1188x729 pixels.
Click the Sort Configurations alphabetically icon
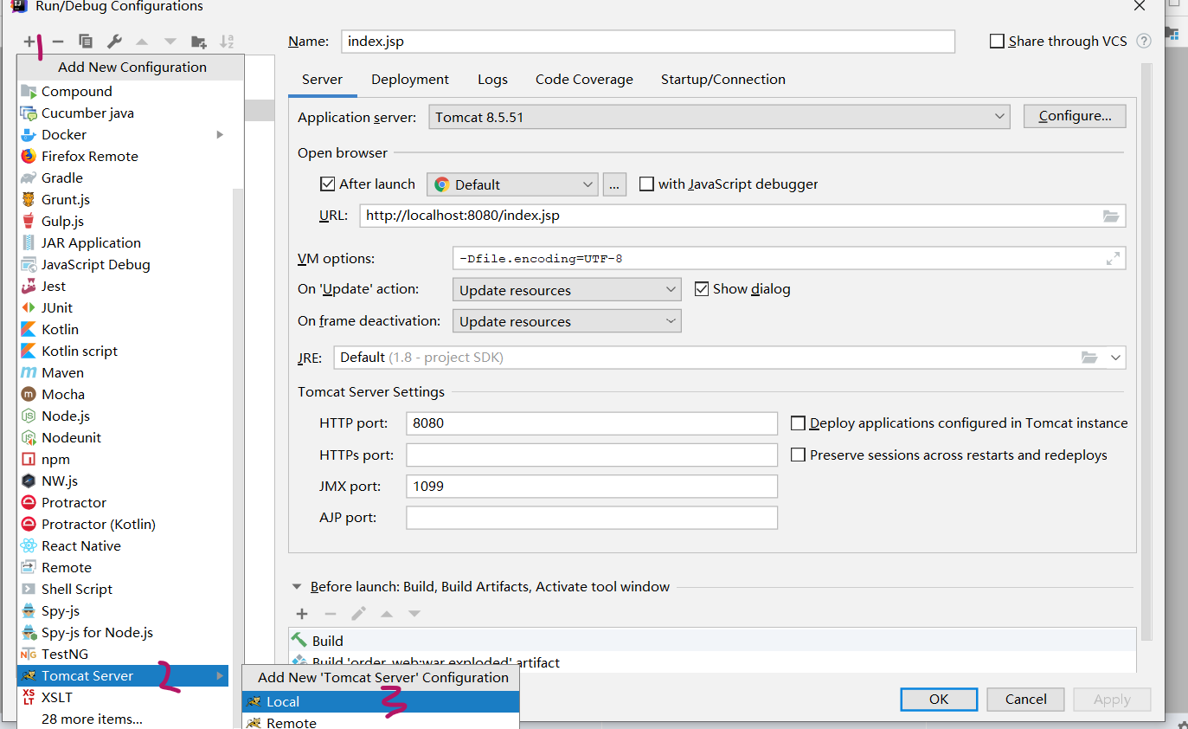pyautogui.click(x=227, y=41)
